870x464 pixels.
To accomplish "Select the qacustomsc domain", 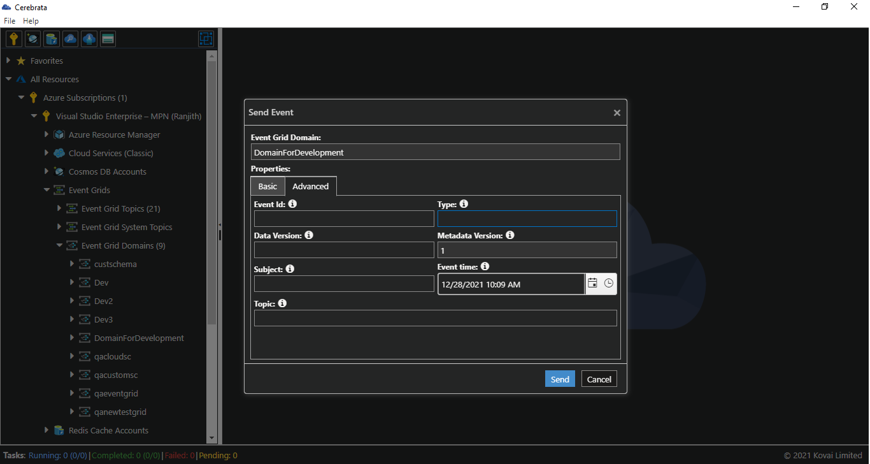I will point(116,375).
